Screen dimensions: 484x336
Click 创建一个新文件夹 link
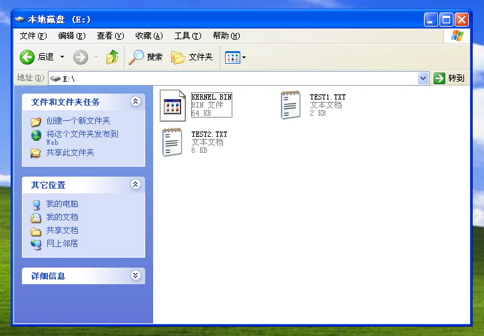[78, 121]
